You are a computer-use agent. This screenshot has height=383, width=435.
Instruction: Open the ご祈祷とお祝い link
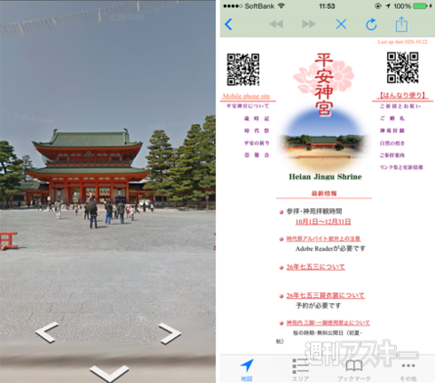pos(401,106)
